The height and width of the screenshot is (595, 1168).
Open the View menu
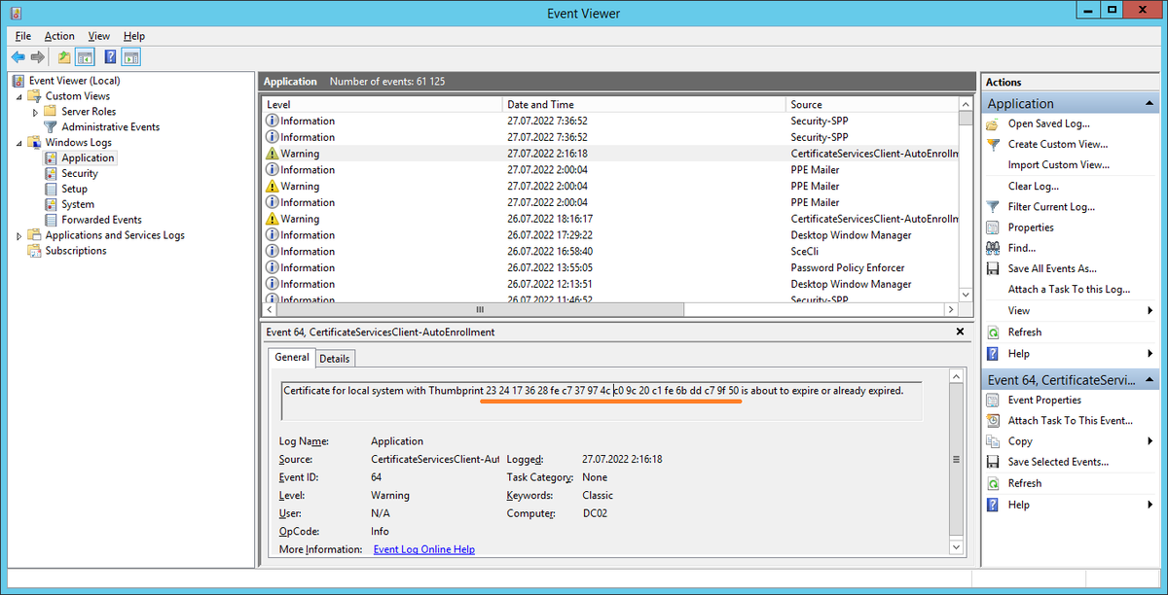pos(99,36)
